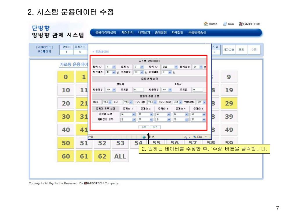This screenshot has height=223, width=297.
Task: Open the 자체진단 menu
Action: click(177, 33)
